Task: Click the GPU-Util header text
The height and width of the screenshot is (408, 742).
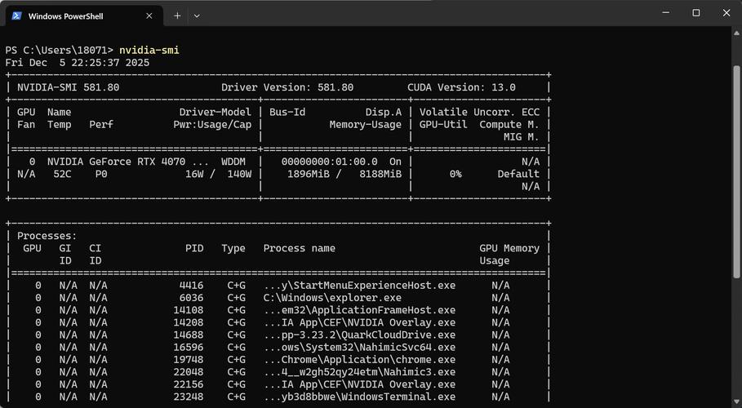Action: point(443,125)
